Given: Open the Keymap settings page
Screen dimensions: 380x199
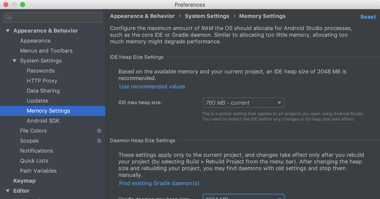Looking at the screenshot, I should point(24,181).
